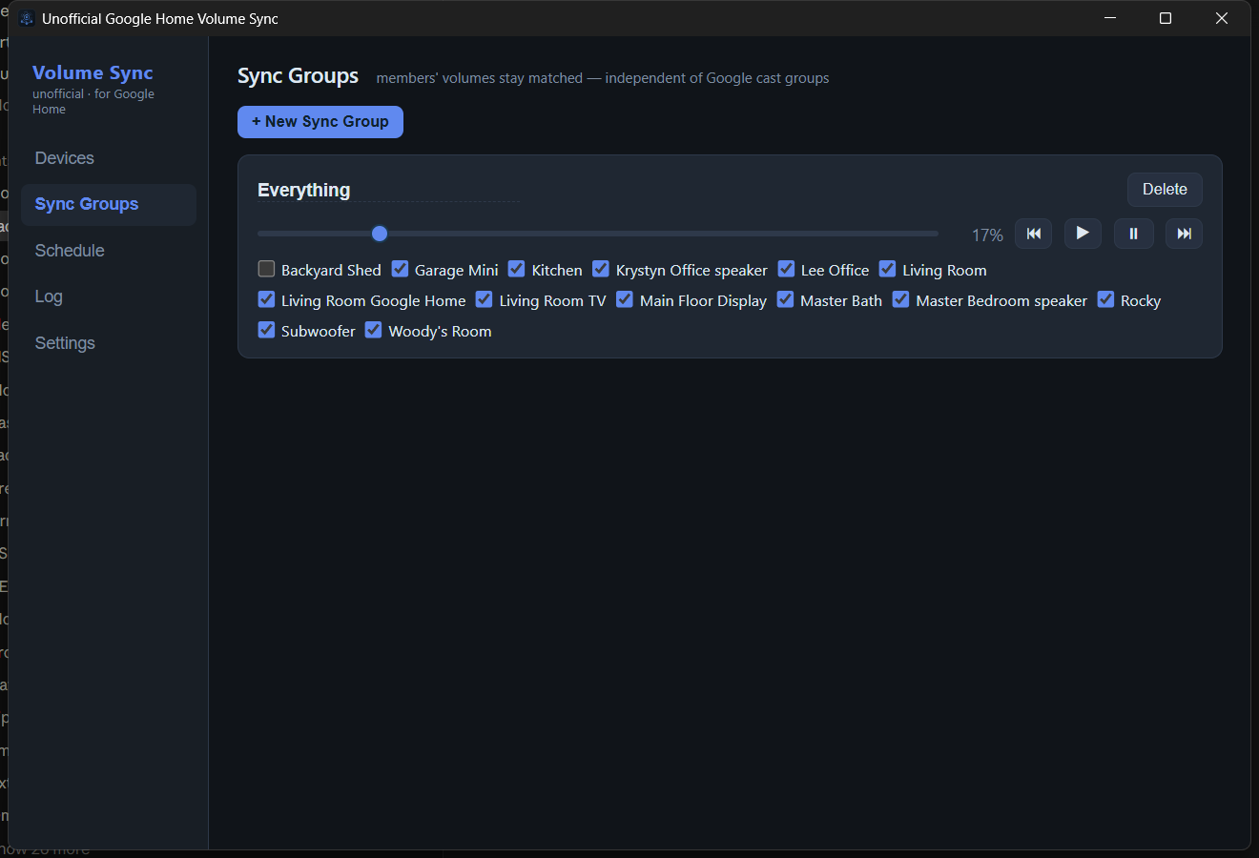Click the Everything group volume slider handle
The width and height of the screenshot is (1259, 858).
pyautogui.click(x=380, y=234)
